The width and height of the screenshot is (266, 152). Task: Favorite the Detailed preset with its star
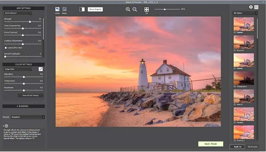pos(235,32)
